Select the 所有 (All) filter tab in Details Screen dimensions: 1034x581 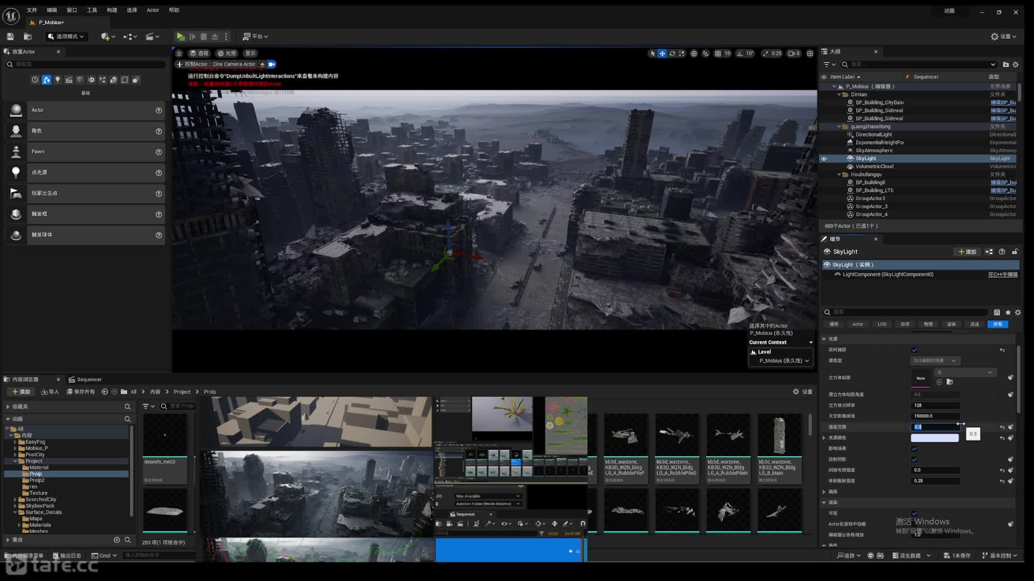click(997, 324)
